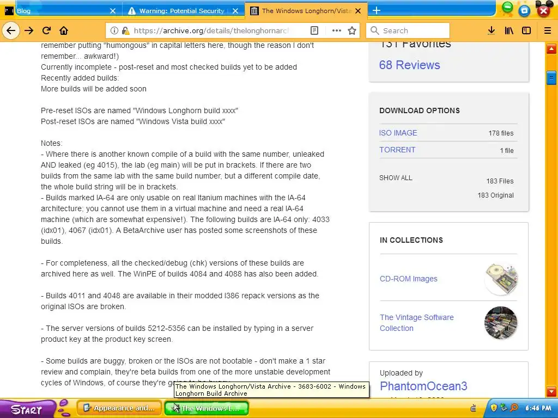Open page actions three-dot menu
The height and width of the screenshot is (418, 558).
336,30
